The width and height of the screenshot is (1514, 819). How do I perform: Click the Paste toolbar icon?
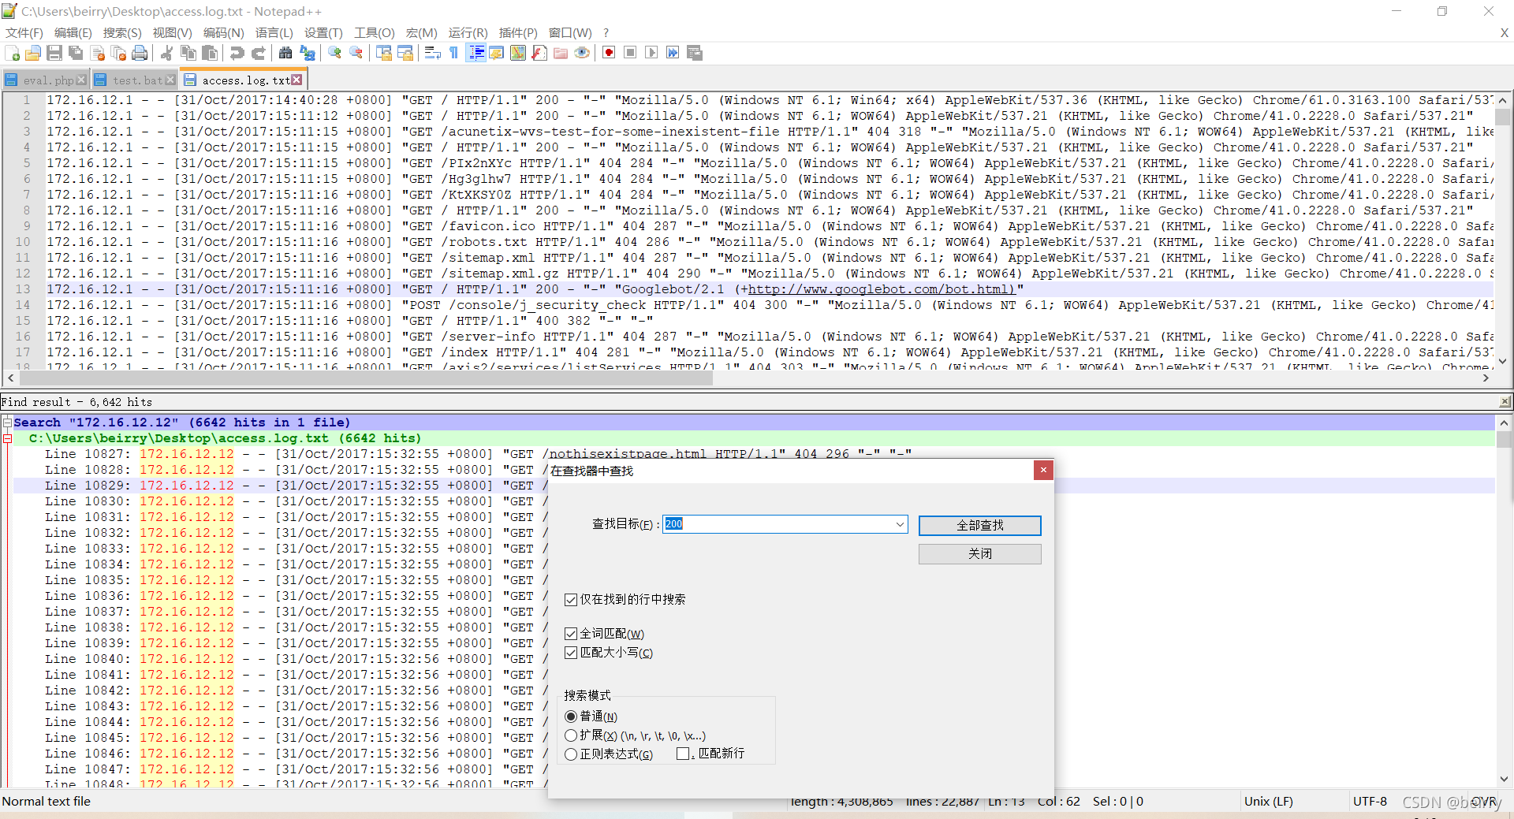pos(210,53)
